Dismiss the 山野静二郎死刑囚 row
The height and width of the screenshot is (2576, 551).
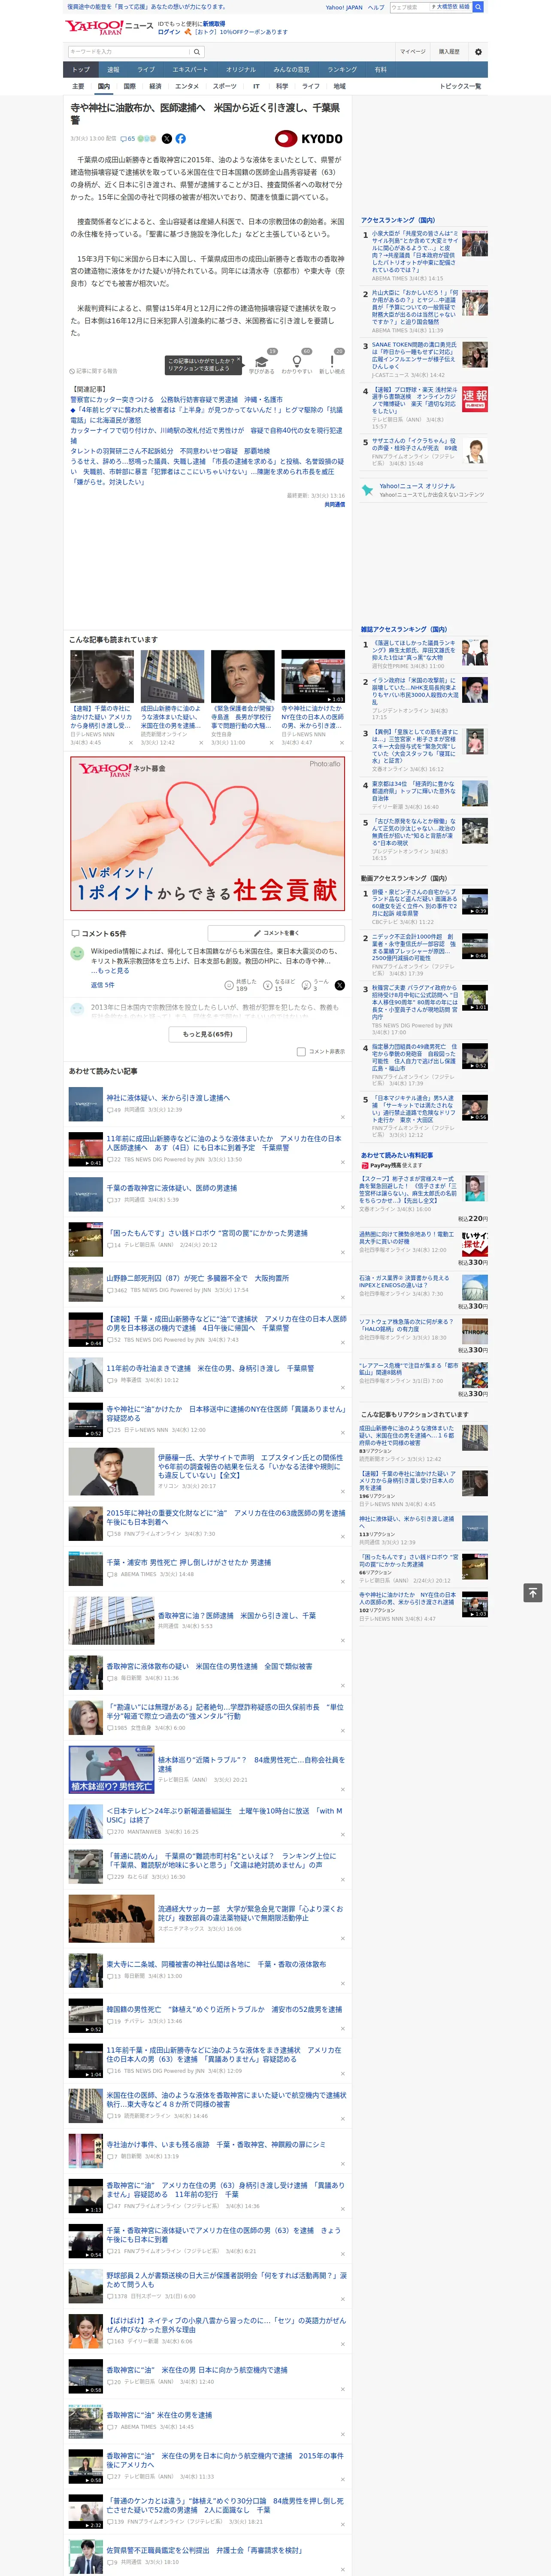click(x=343, y=1296)
